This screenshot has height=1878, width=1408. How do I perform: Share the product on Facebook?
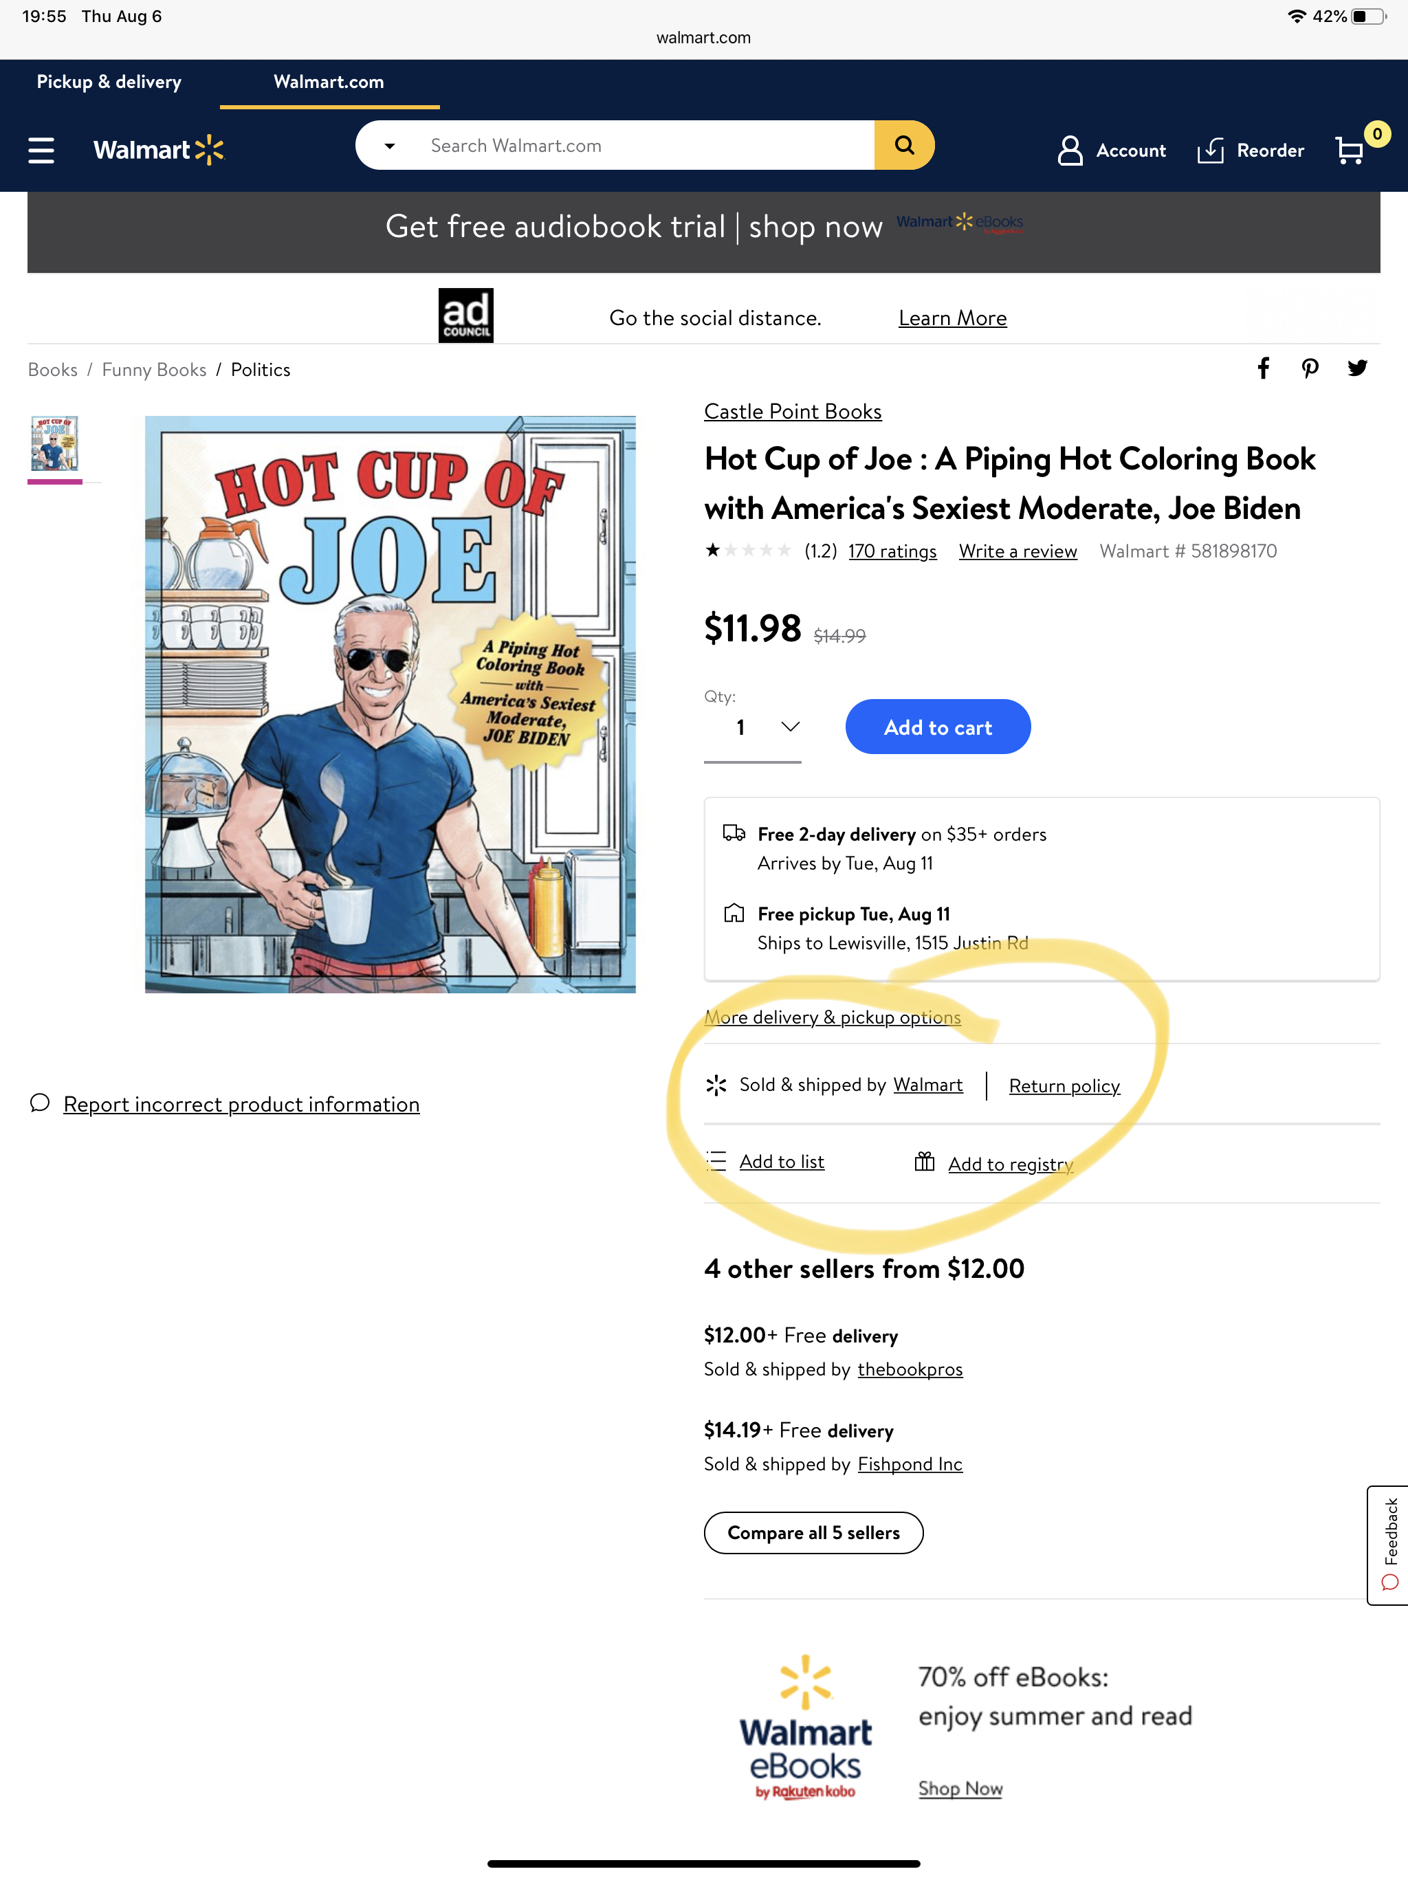tap(1264, 368)
